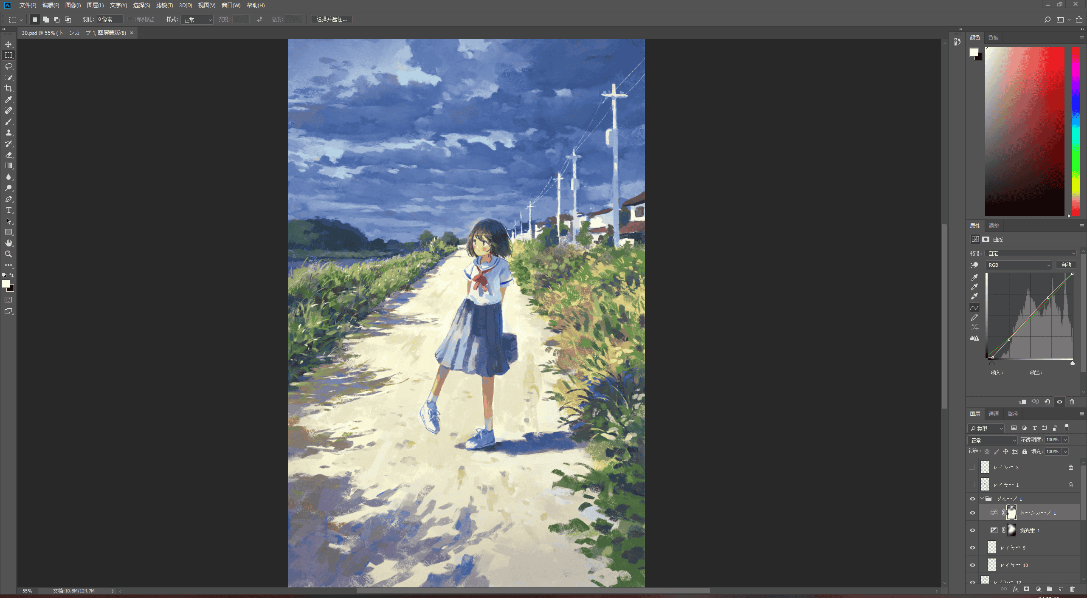This screenshot has width=1087, height=598.
Task: Select draw-curve pencil in Curves panel
Action: click(x=974, y=317)
